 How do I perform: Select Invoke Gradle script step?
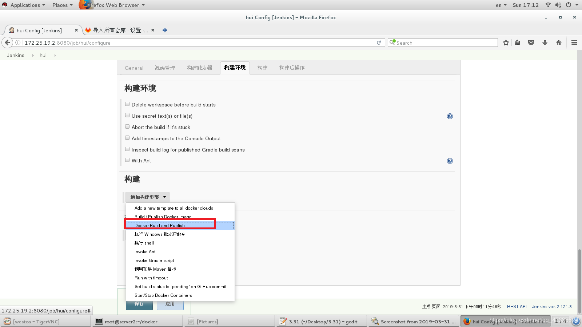pos(180,261)
